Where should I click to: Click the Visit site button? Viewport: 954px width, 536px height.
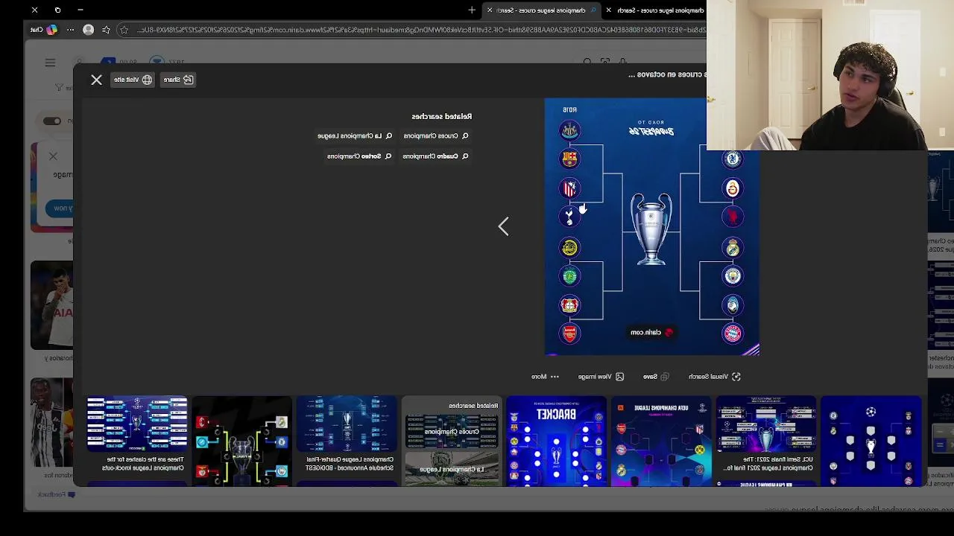(x=132, y=80)
